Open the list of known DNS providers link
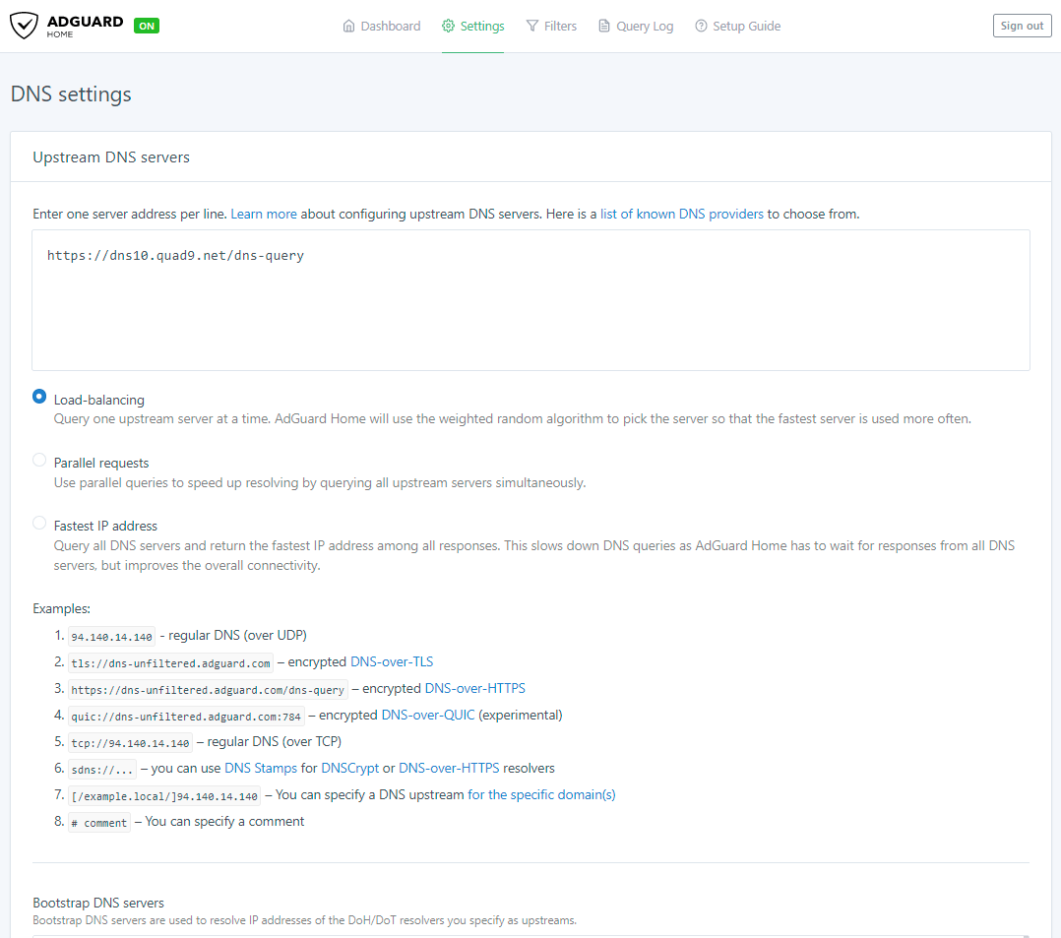The height and width of the screenshot is (938, 1061). click(682, 214)
